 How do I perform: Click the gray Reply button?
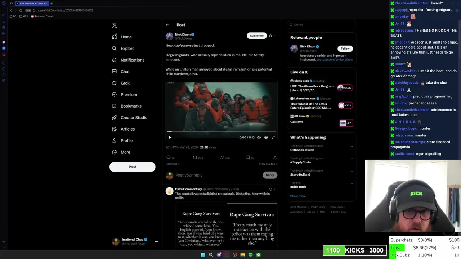click(x=270, y=175)
